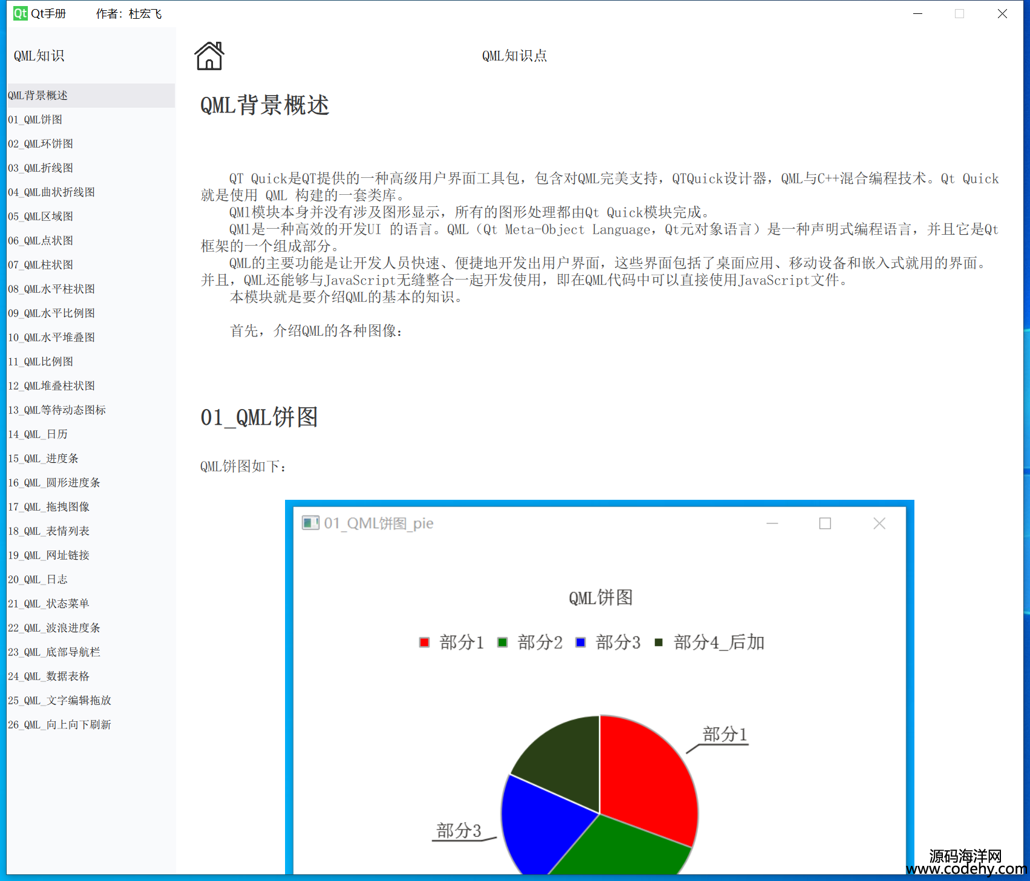
Task: Select the 22_QML_波浪进度条 entry
Action: point(91,628)
